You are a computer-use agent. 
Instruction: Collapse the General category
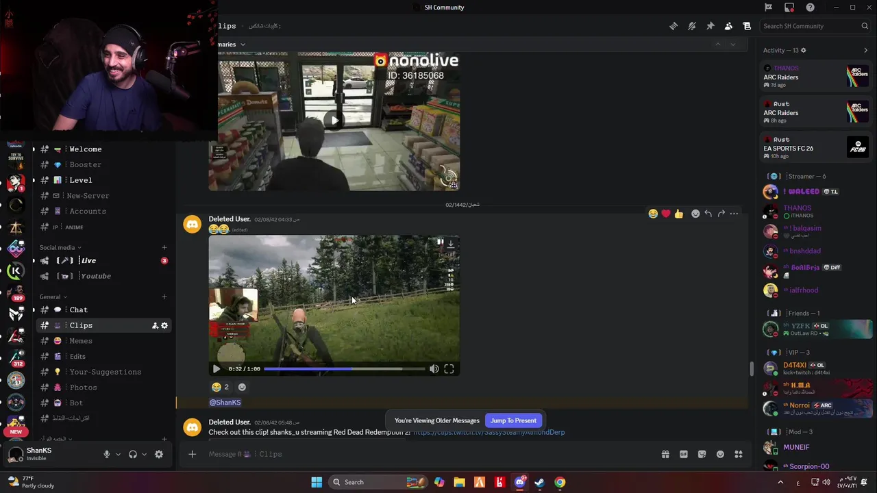point(53,296)
